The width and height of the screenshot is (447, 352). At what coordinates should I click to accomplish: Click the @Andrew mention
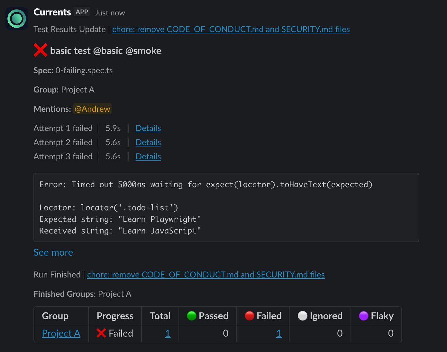pyautogui.click(x=92, y=109)
